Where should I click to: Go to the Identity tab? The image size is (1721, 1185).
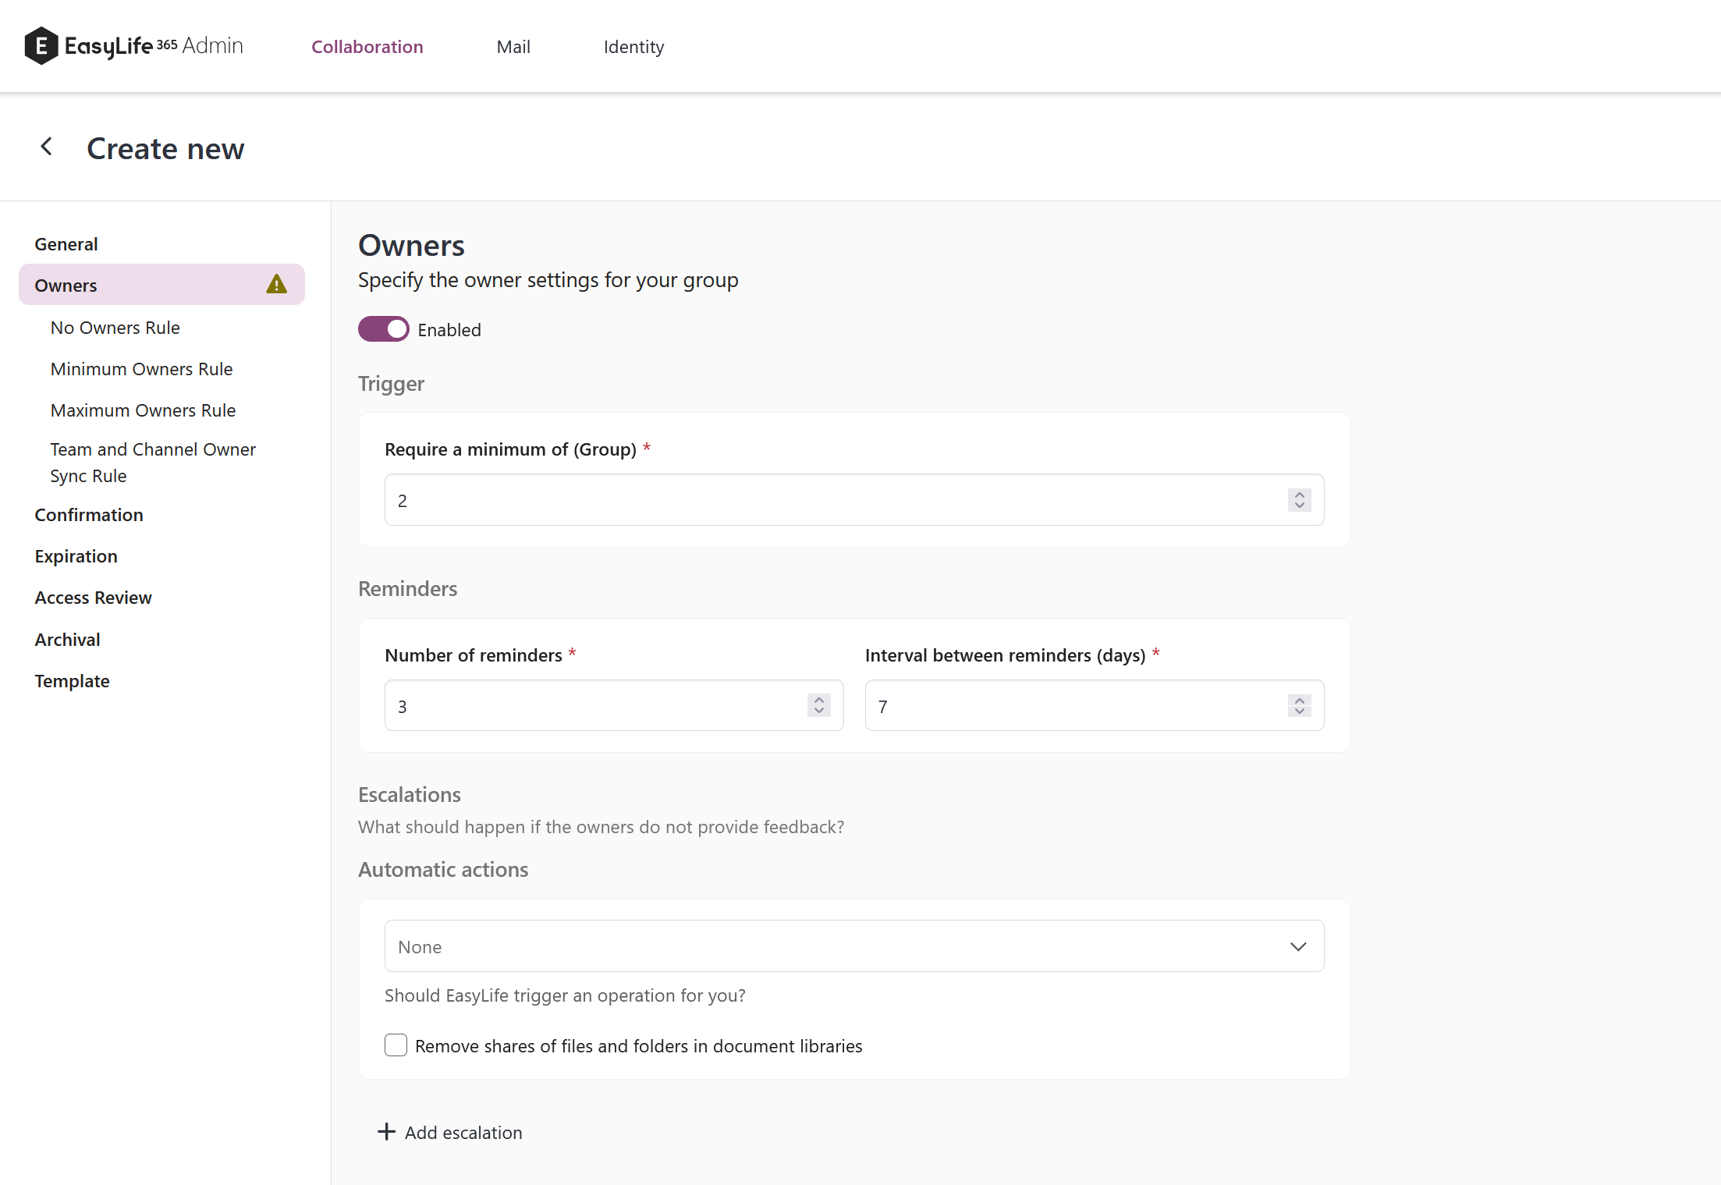633,47
